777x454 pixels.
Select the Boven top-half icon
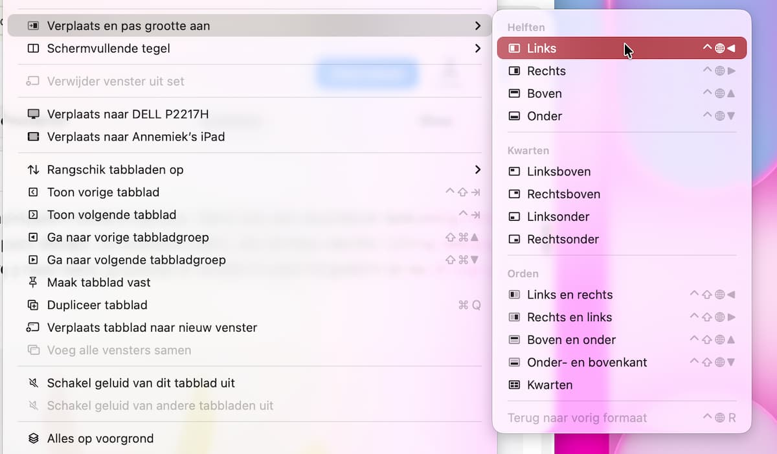click(x=514, y=94)
